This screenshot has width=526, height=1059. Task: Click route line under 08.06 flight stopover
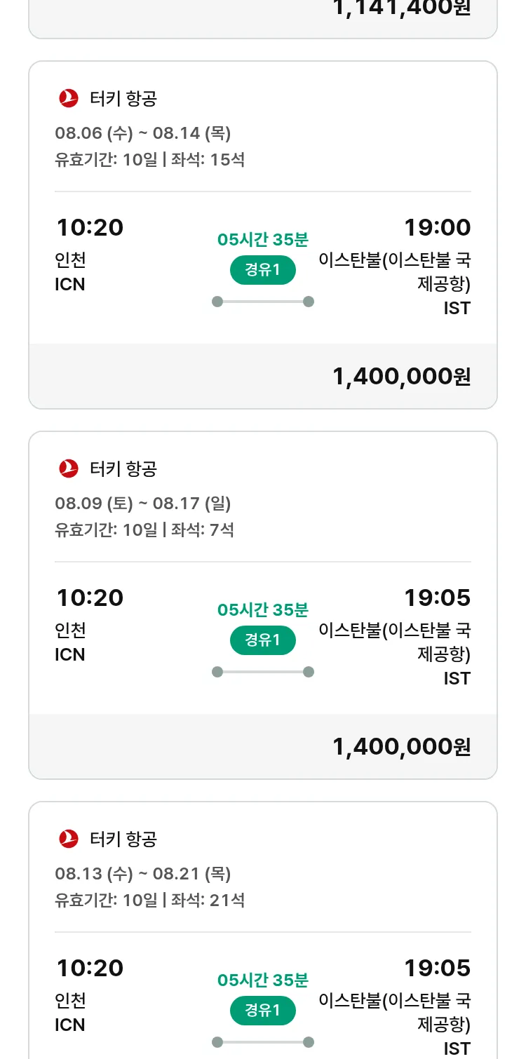click(x=263, y=302)
